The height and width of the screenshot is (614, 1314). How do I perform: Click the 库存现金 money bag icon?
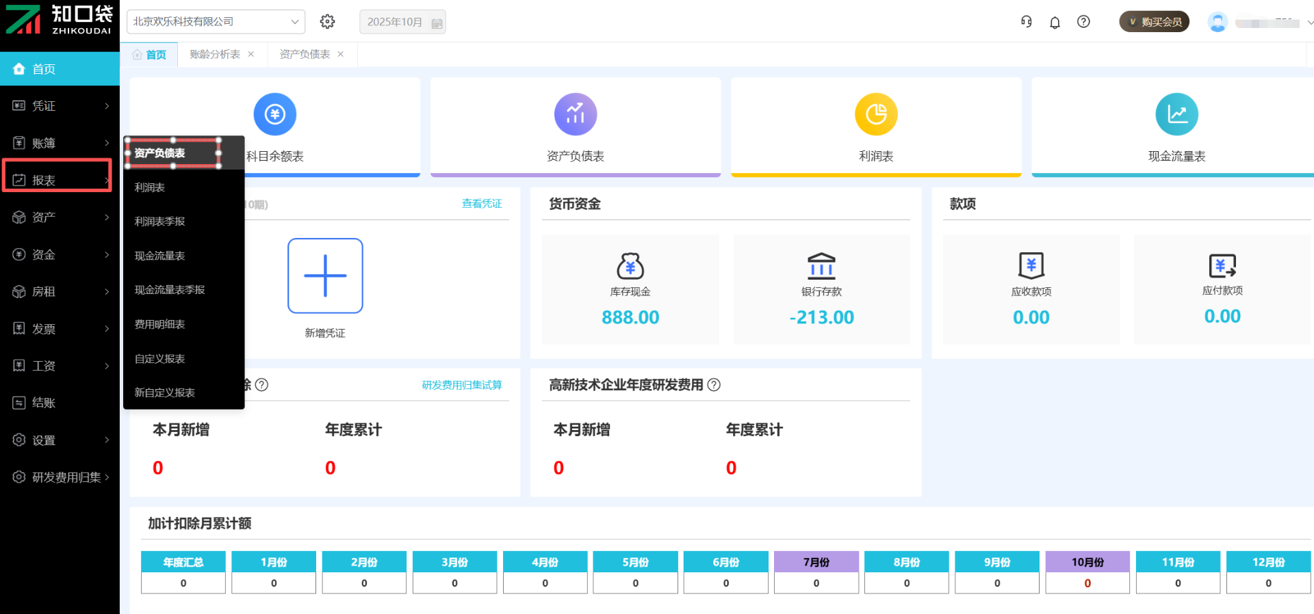click(630, 266)
